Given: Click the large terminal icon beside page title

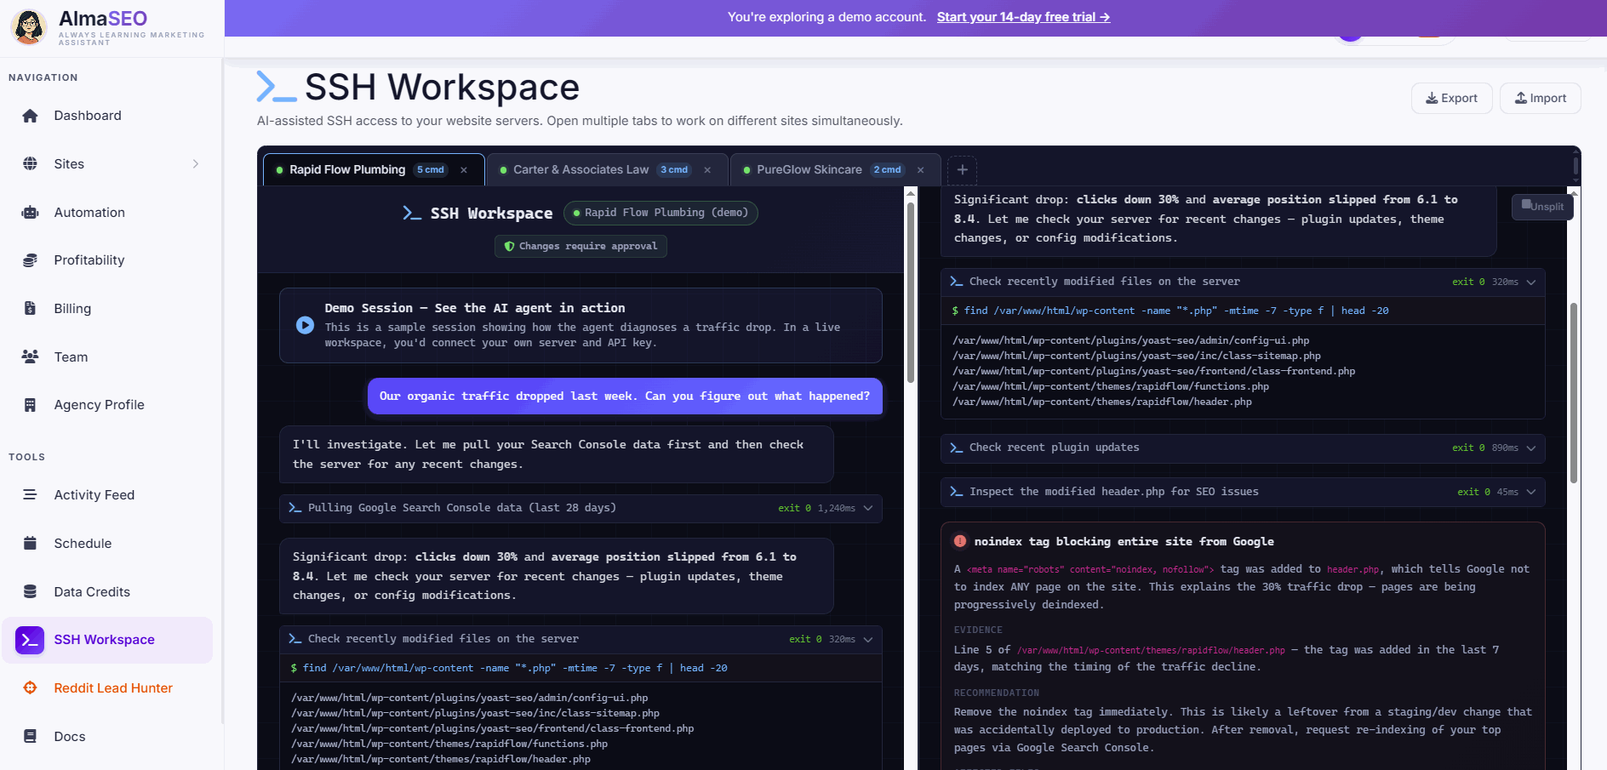Looking at the screenshot, I should point(276,87).
